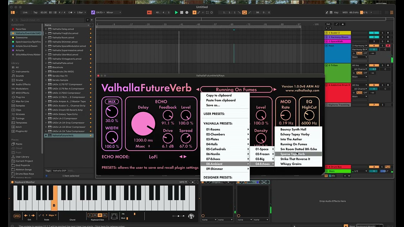Set the Keys track monitor to In

point(354,53)
